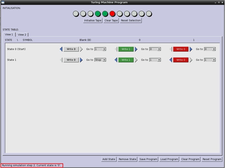Toggle red Write 0 button in State 0
Image resolution: width=225 pixels, height=168 pixels.
(181, 49)
